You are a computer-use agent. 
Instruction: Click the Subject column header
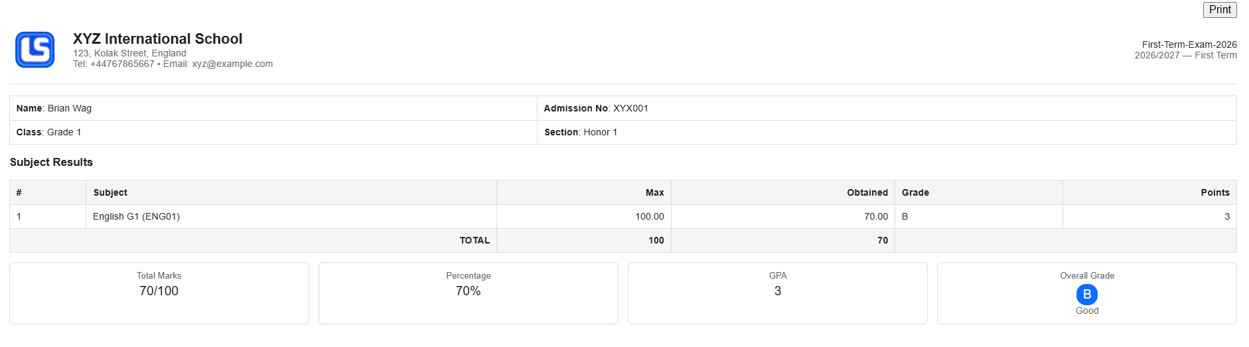click(110, 192)
